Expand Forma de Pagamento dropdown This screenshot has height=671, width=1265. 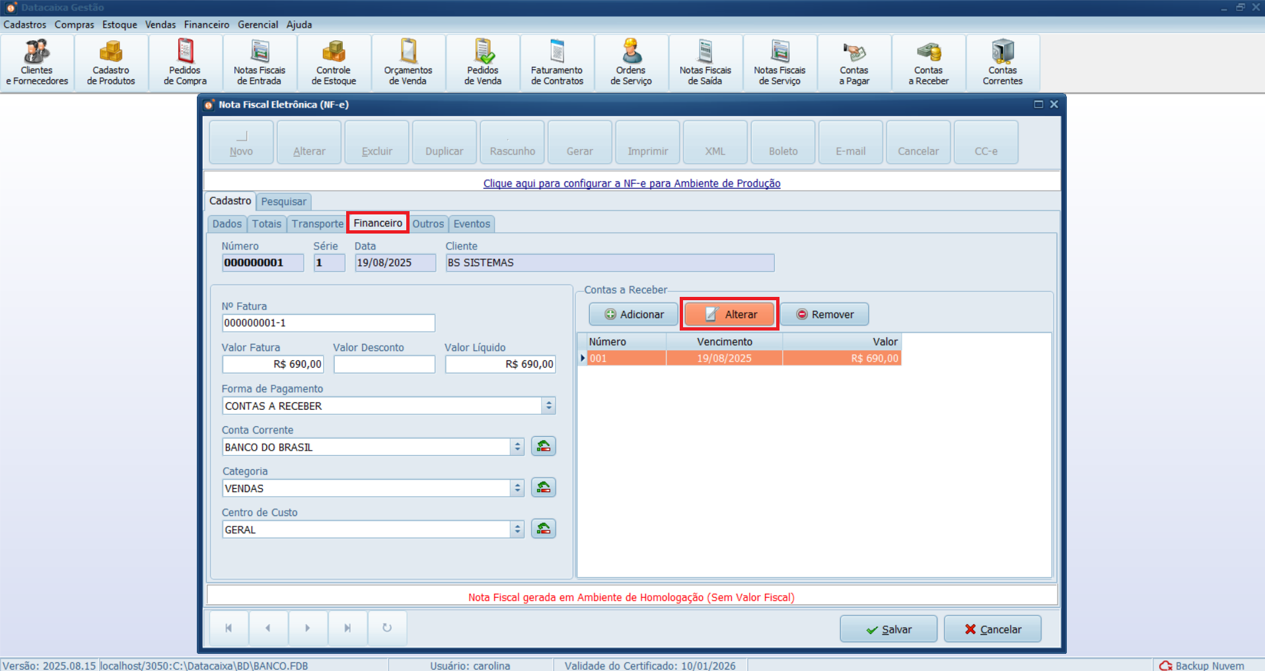[548, 406]
